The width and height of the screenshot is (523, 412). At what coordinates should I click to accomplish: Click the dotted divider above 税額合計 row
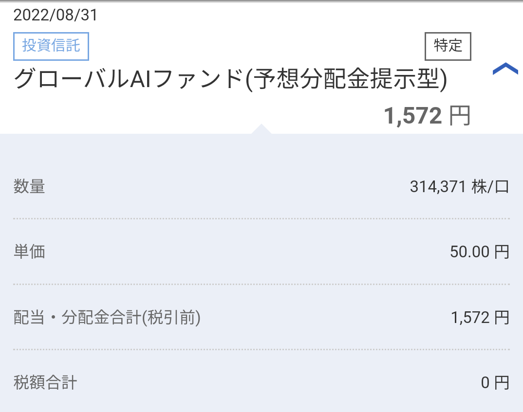[261, 349]
